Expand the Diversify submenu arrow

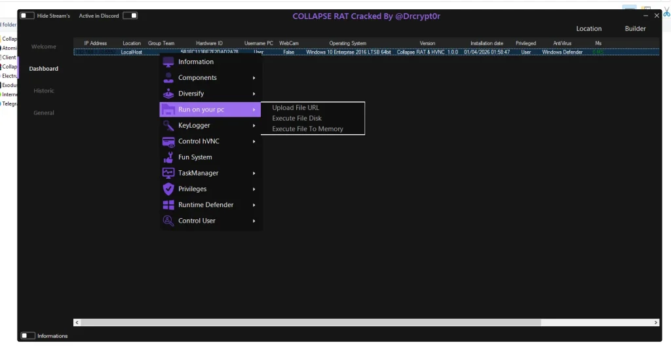coord(254,94)
